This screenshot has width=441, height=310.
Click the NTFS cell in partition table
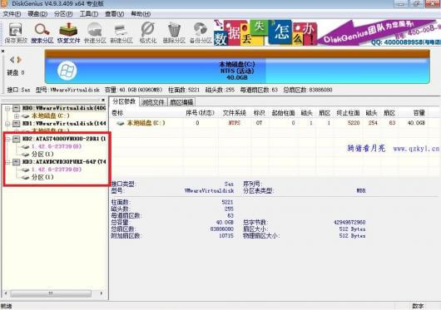[235, 123]
